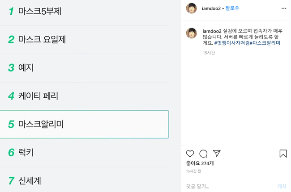Open comments via speech bubble icon
The height and width of the screenshot is (192, 291).
point(203,154)
